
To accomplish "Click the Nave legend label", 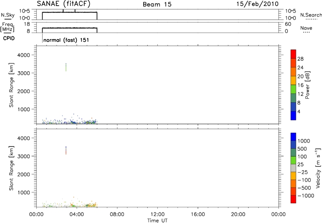I will 306,28.
